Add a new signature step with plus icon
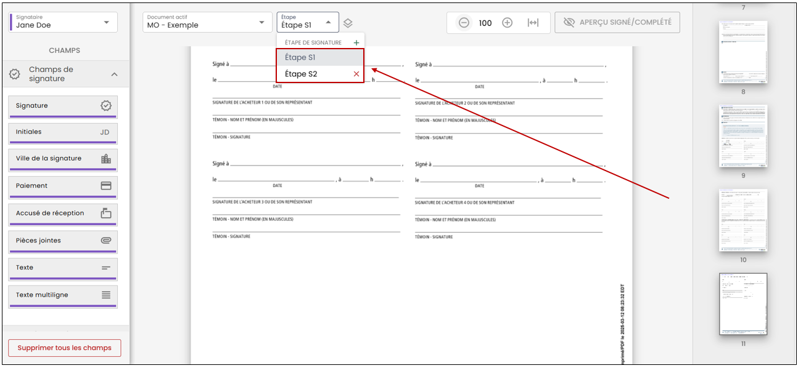This screenshot has height=368, width=798. (x=356, y=42)
